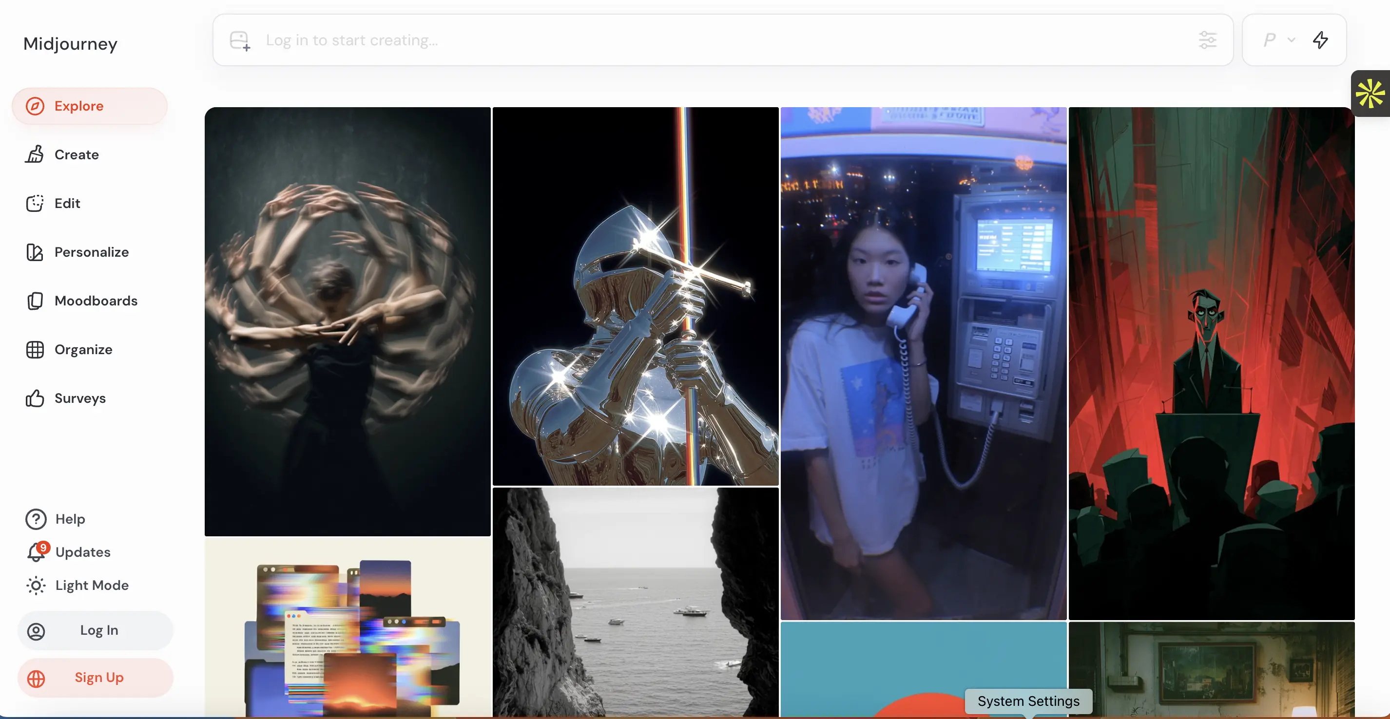
Task: Toggle fast mode with the lightning bolt icon
Action: click(1320, 40)
